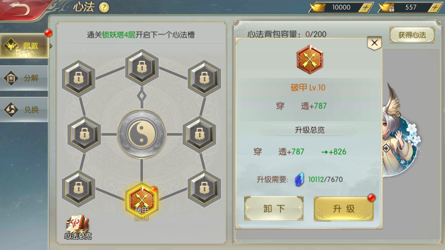The height and width of the screenshot is (250, 445).
Task: Add bound ingots with plus button
Action: click(x=435, y=8)
